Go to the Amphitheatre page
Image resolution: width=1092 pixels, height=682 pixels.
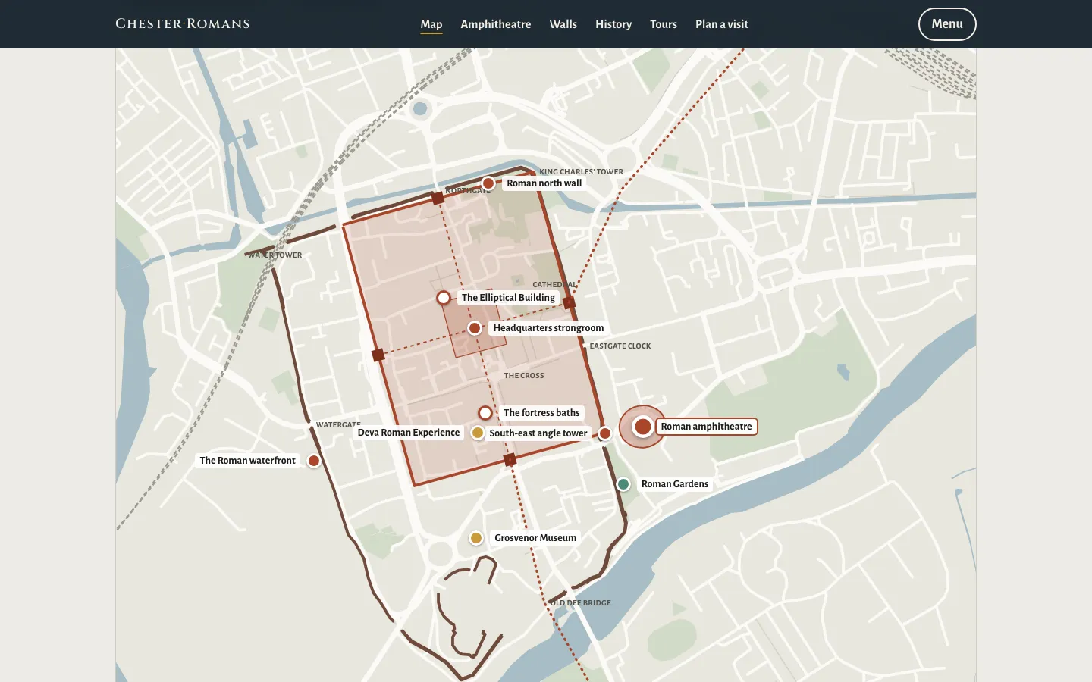click(x=496, y=24)
